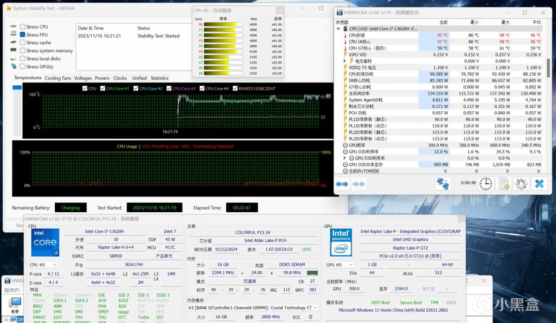Open the 程序(P) menu
556x323 pixels.
pyautogui.click(x=12, y=290)
